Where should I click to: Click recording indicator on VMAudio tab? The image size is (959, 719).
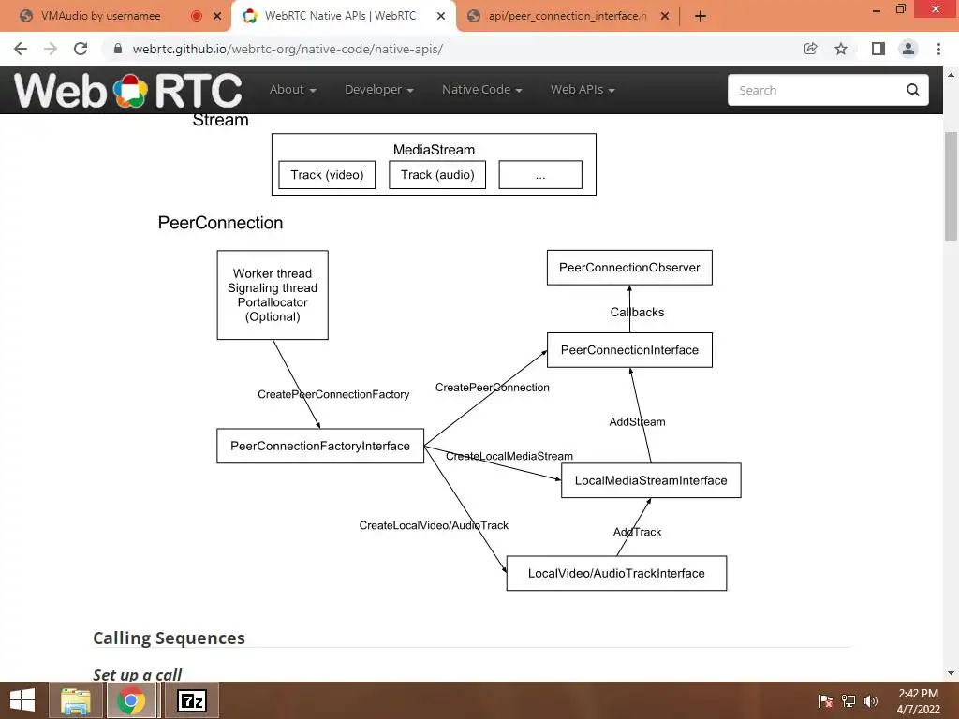tap(197, 16)
